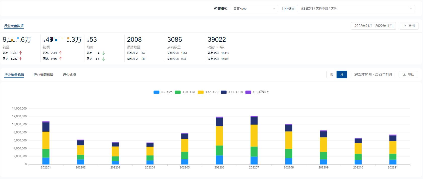
Task: Click the red up arrow beside 销量 环比 6.3%
Action: tap(20, 53)
